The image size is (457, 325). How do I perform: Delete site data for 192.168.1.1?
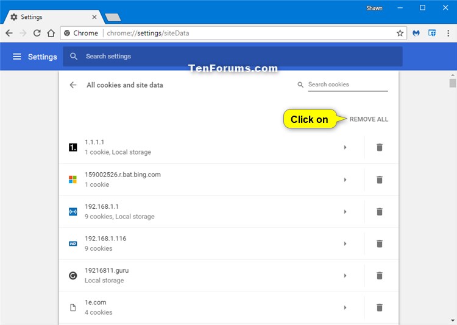379,212
